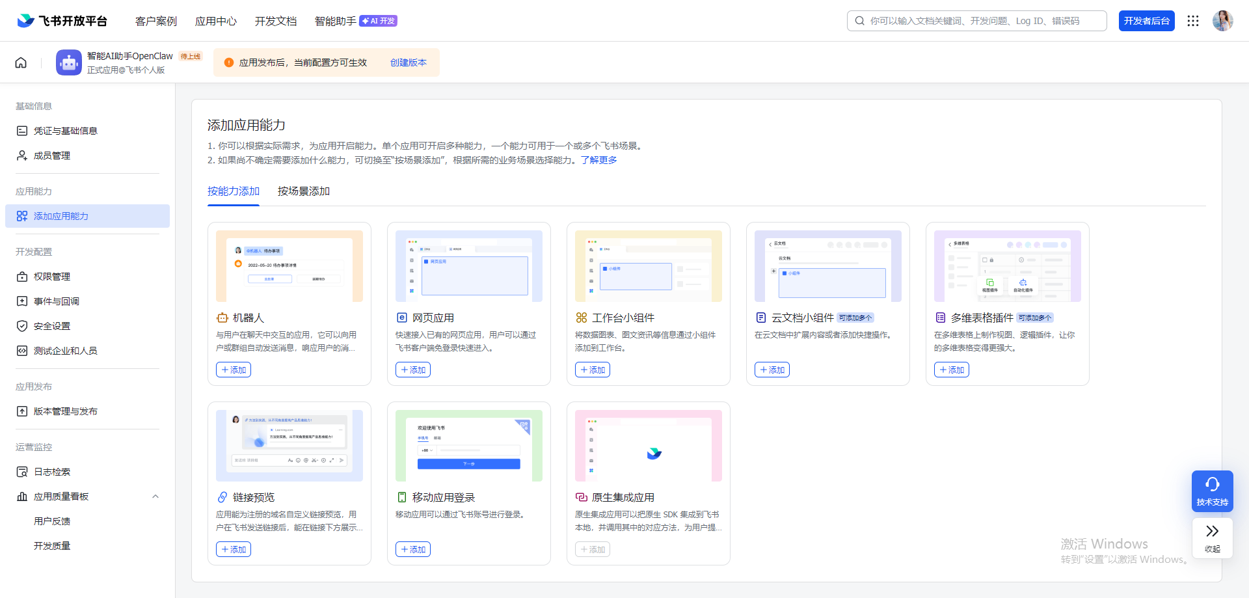This screenshot has height=598, width=1249.
Task: Click the 链接预览 link icon
Action: click(222, 497)
